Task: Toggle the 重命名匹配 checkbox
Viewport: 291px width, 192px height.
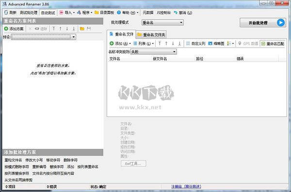Action: pyautogui.click(x=263, y=44)
